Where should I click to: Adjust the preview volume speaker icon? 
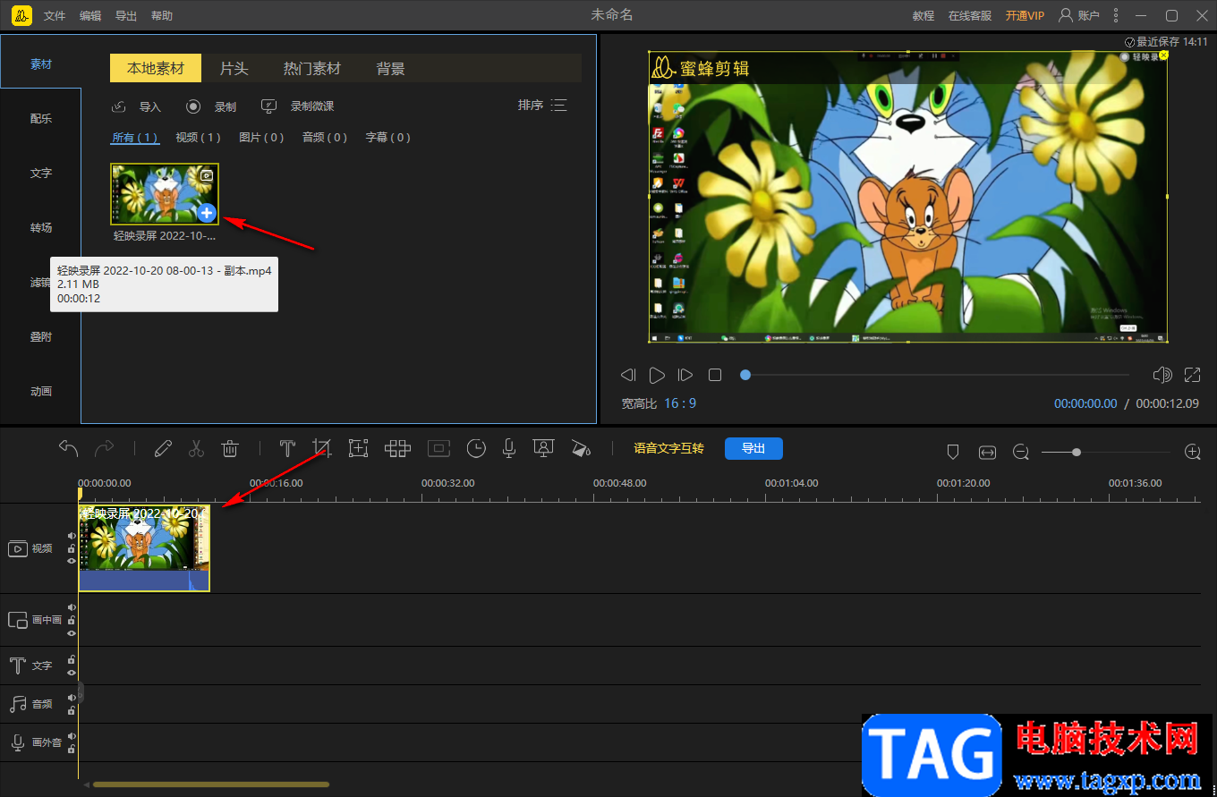[x=1162, y=375]
